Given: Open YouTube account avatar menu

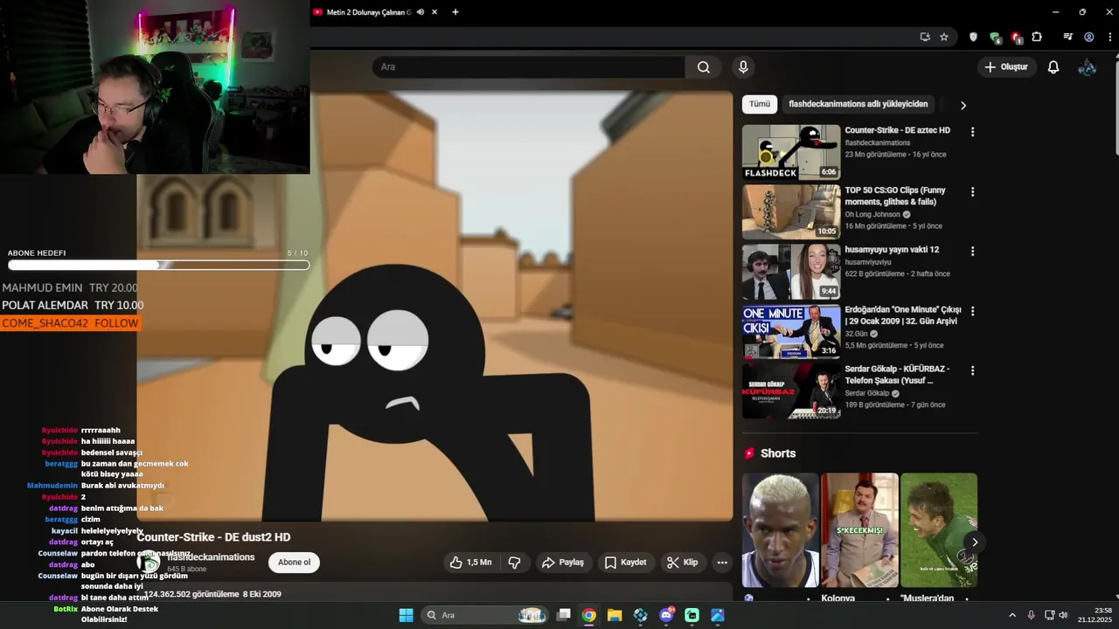Looking at the screenshot, I should click(x=1088, y=67).
